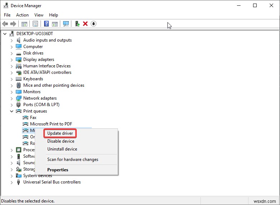Collapse the DESKTOP-UO336DT root node

click(5, 34)
